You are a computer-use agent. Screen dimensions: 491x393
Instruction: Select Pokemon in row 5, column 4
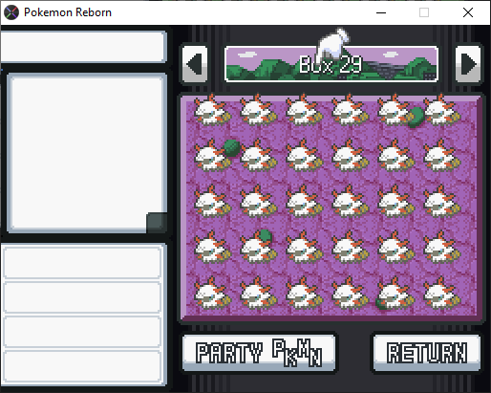[350, 294]
